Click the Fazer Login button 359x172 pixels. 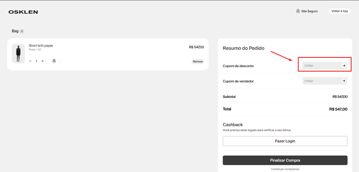coord(285,141)
